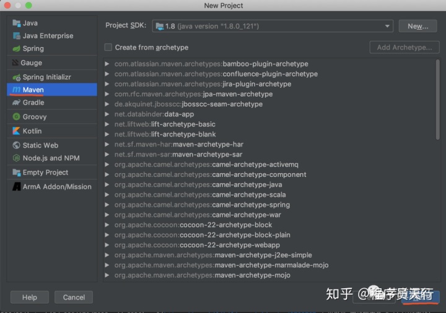This screenshot has height=313, width=446.
Task: Select Static Web project type
Action: [52, 145]
